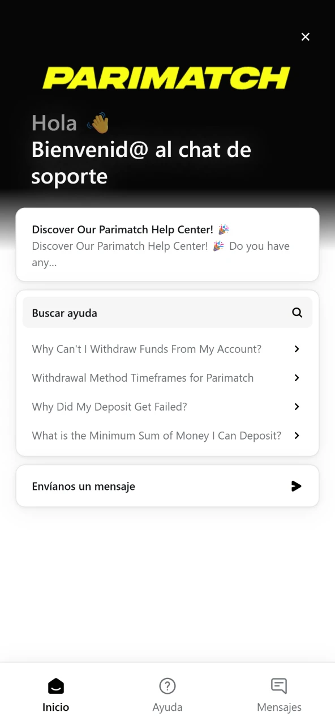Open the withdrawal method timeframes article
Image resolution: width=335 pixels, height=725 pixels.
tap(143, 377)
